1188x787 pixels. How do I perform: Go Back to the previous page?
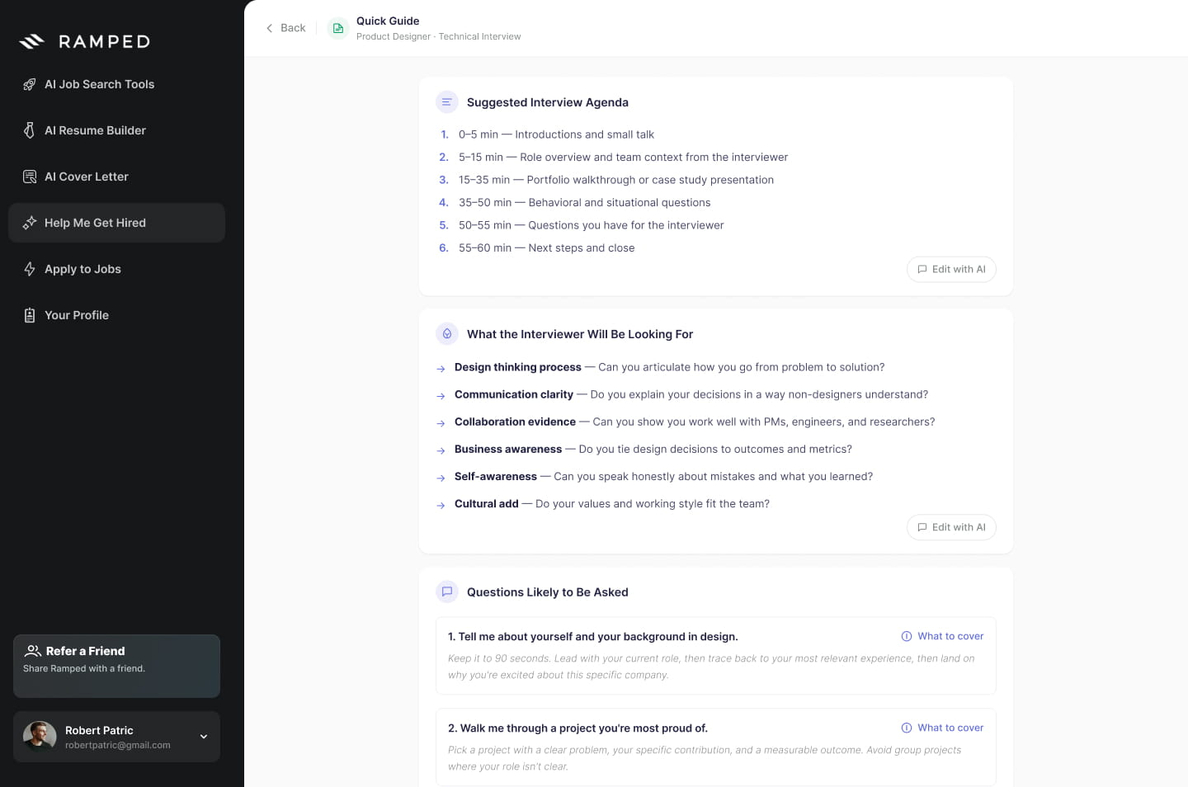pos(285,28)
